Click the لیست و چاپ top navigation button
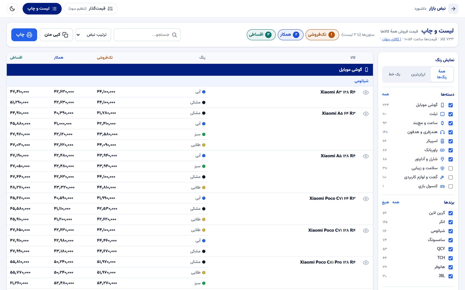 coord(42,9)
